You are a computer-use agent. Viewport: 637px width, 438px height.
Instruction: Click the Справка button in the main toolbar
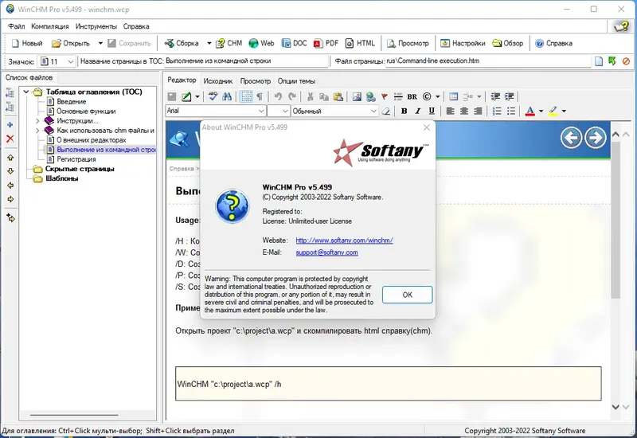pos(553,43)
